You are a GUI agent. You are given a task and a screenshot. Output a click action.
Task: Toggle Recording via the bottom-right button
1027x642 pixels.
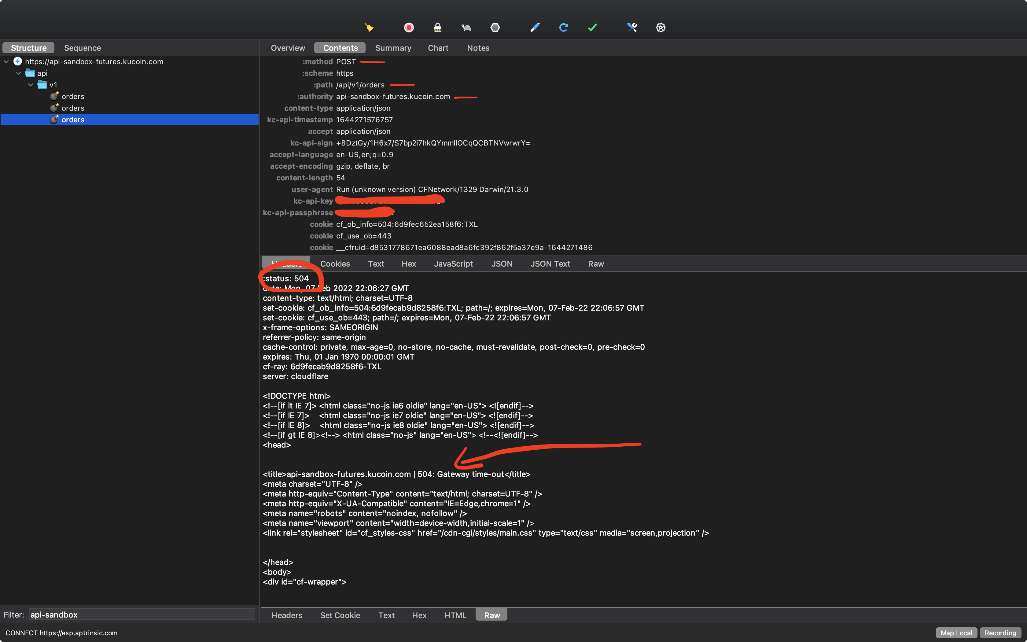(1000, 633)
